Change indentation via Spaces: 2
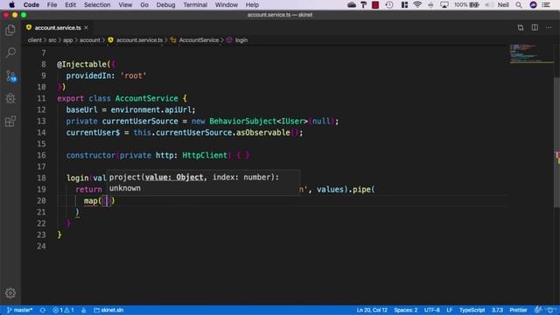Image resolution: width=560 pixels, height=315 pixels. click(406, 310)
